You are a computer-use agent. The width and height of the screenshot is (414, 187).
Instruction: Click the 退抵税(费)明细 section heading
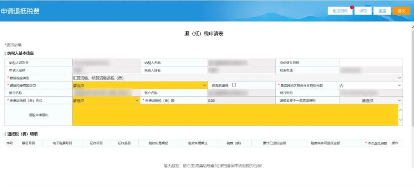pyautogui.click(x=22, y=134)
